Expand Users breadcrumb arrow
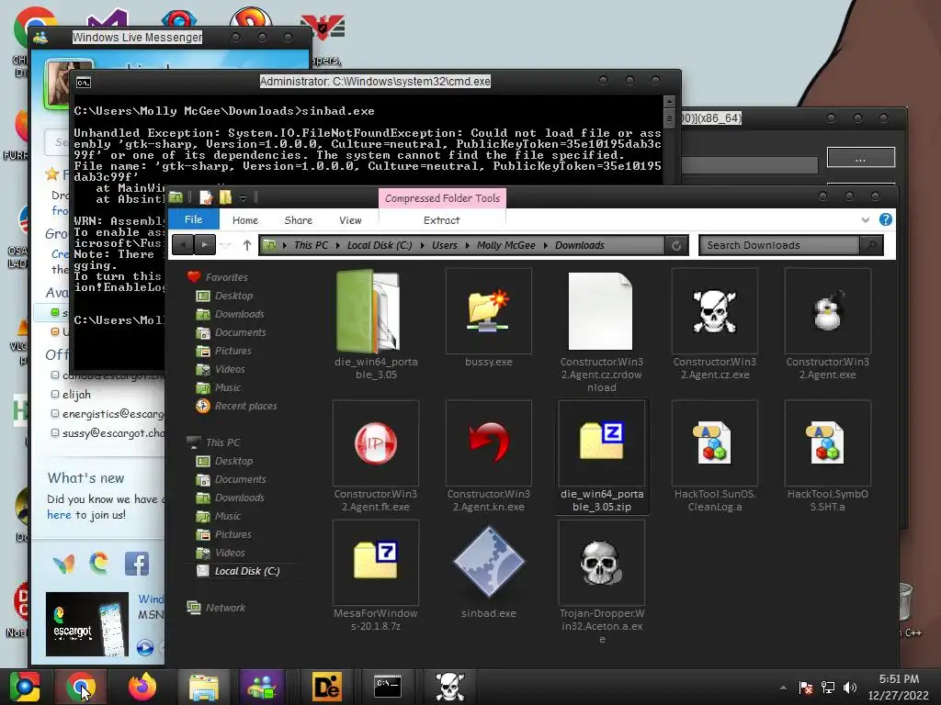The image size is (941, 705). pyautogui.click(x=468, y=245)
